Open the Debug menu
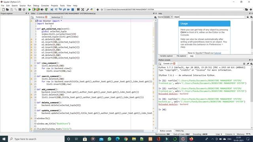 click(36, 6)
